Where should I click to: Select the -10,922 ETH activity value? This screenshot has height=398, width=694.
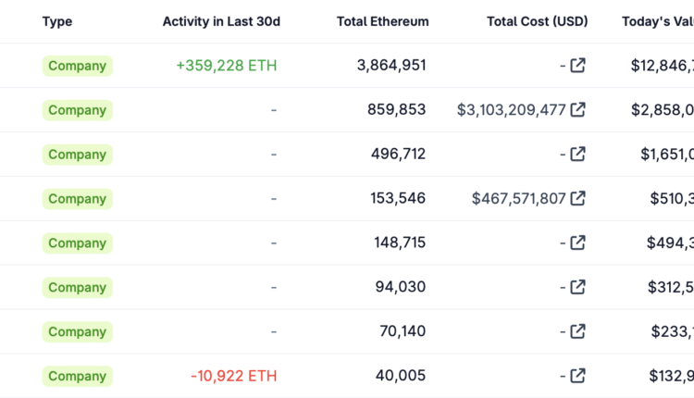coord(234,376)
